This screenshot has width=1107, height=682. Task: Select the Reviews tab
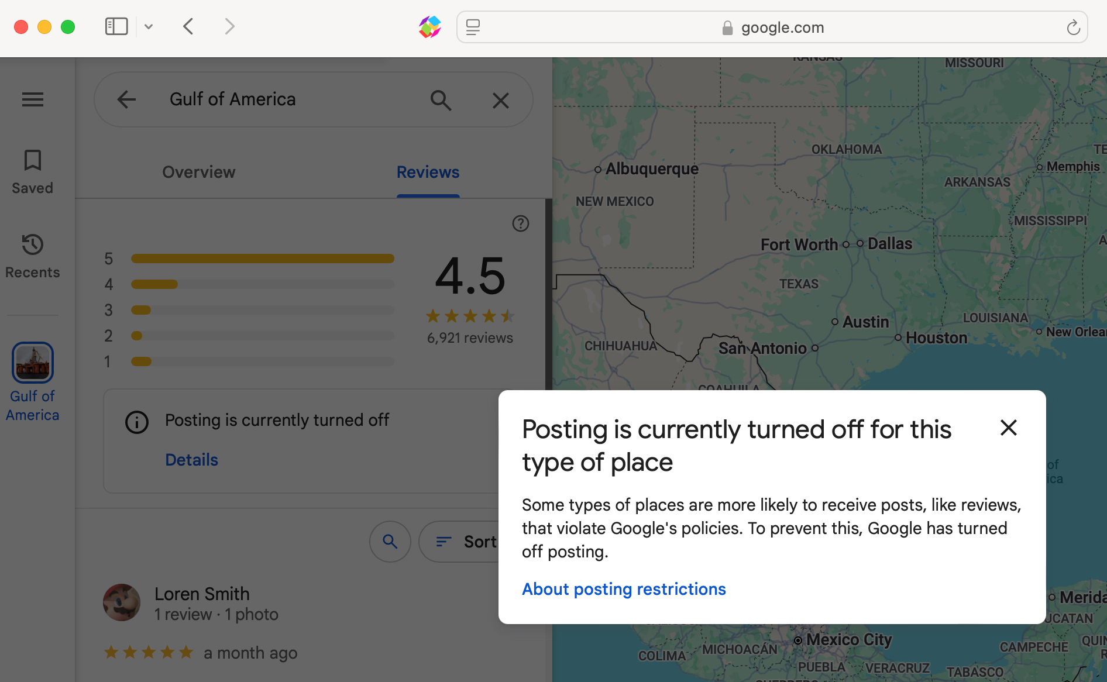click(x=428, y=172)
